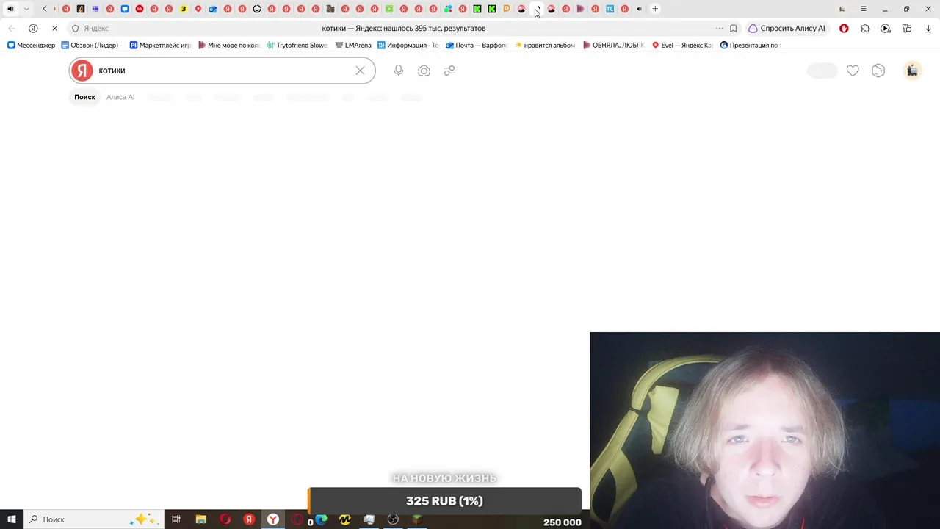Switch to the audio-playing first tab
The height and width of the screenshot is (529, 940).
pos(10,9)
